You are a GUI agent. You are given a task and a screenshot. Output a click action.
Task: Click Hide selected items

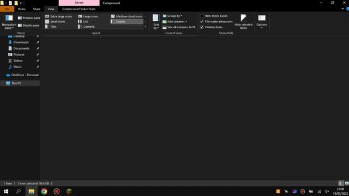[x=243, y=22]
